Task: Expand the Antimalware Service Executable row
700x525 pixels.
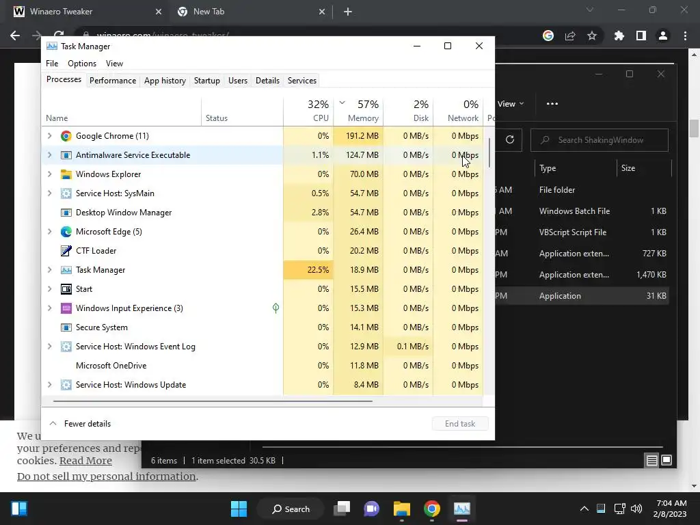Action: 49,155
